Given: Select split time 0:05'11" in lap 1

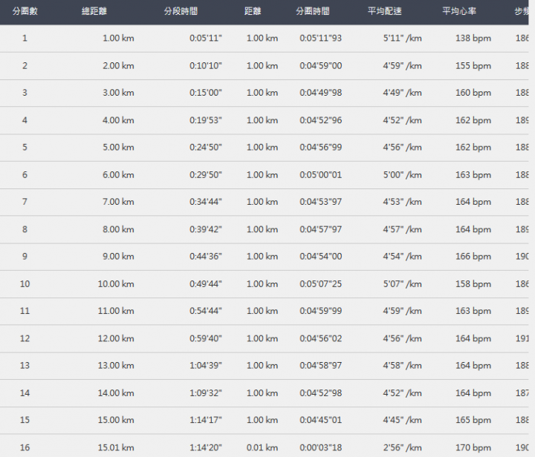Looking at the screenshot, I should [206, 38].
